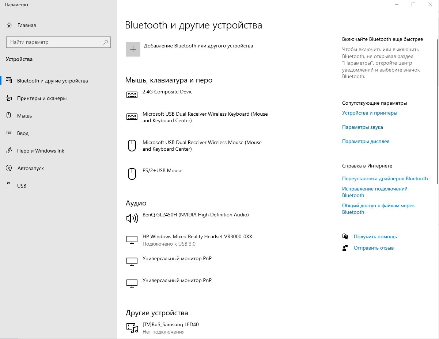
Task: Click the Получить помощь link
Action: click(375, 237)
